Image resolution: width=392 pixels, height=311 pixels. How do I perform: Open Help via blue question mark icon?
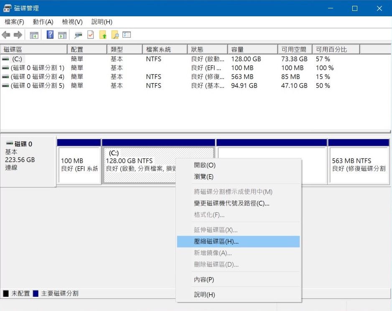pyautogui.click(x=50, y=35)
